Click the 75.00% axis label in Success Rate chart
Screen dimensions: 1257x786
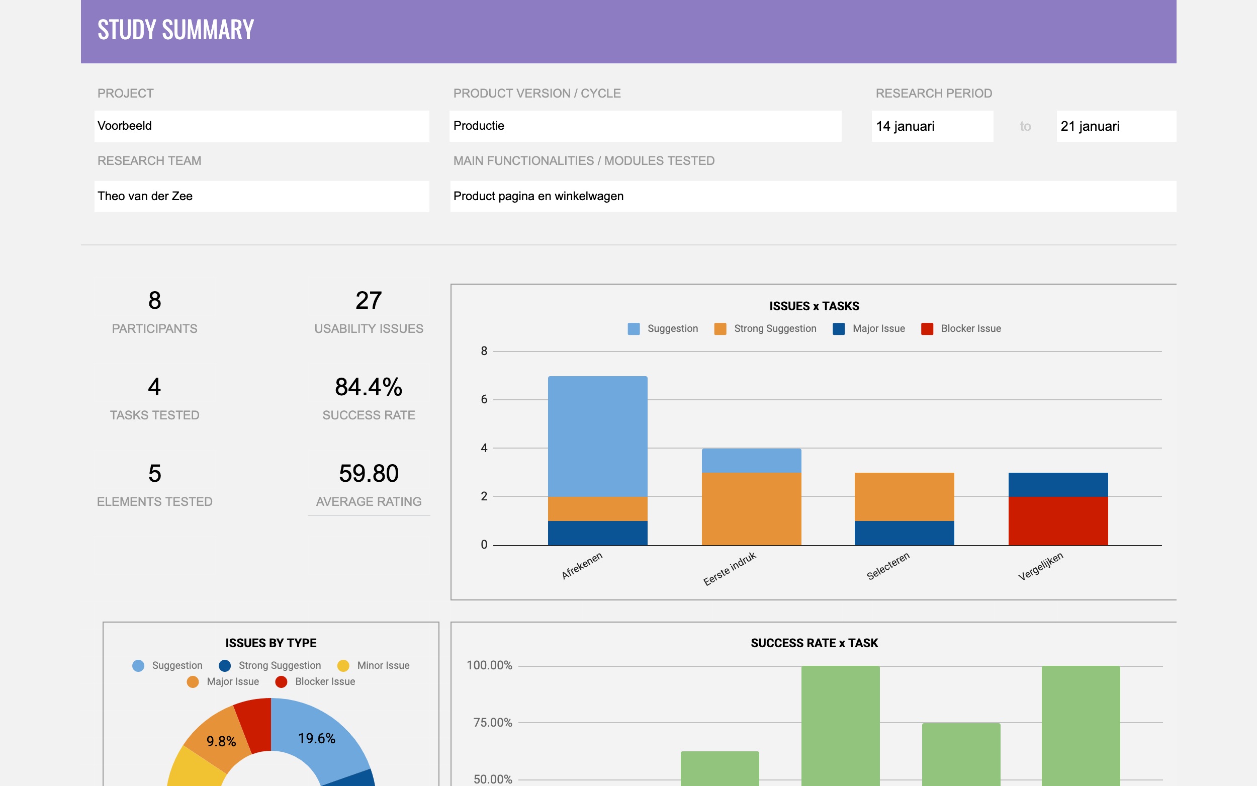point(492,723)
